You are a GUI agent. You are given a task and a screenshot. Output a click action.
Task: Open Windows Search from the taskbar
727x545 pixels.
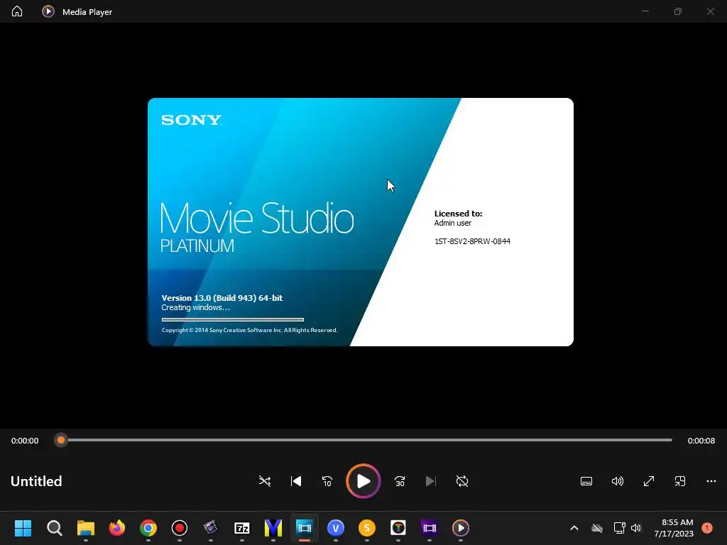pos(54,528)
